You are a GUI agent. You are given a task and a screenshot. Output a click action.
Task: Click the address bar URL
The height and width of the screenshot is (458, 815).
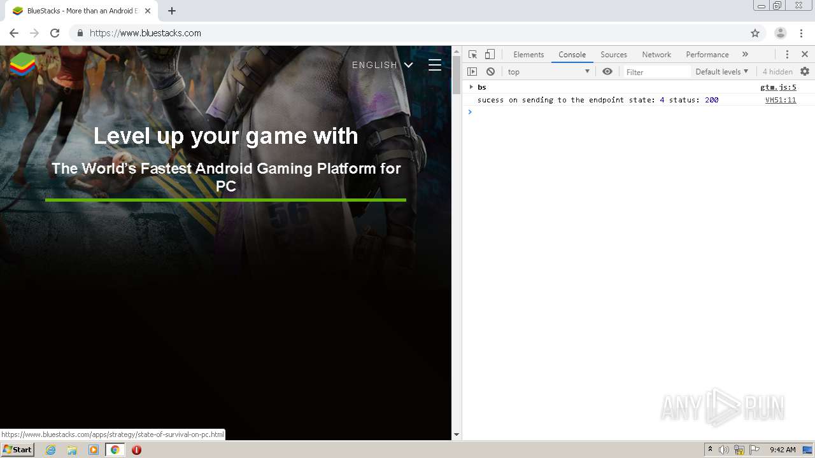145,33
